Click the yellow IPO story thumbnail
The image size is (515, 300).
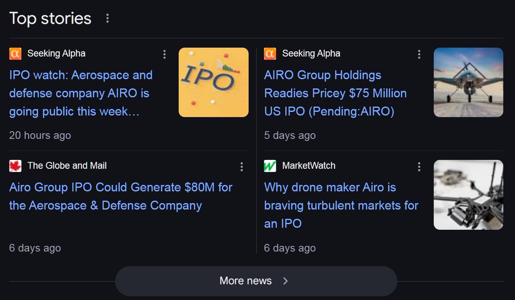[x=213, y=82]
